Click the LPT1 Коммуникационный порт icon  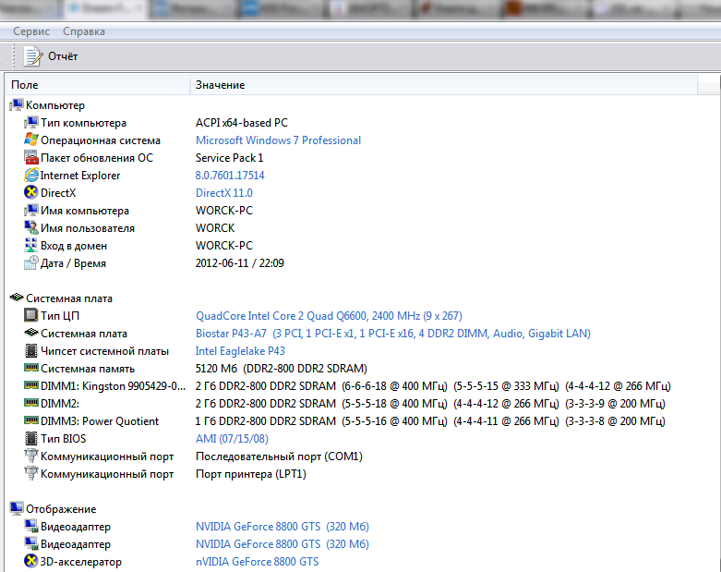(31, 473)
